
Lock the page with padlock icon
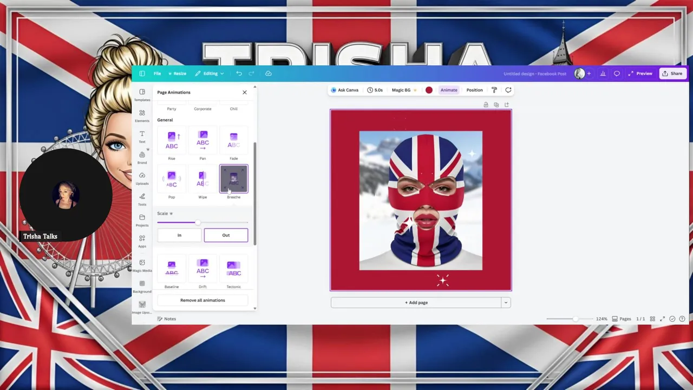[x=486, y=105]
